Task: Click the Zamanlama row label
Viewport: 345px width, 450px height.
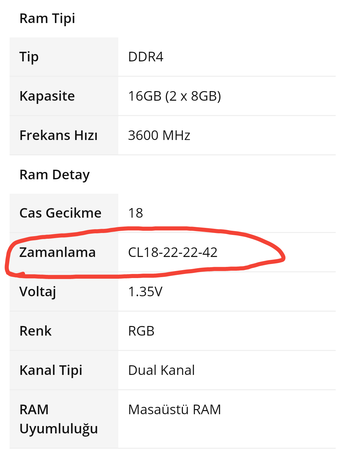Action: [x=58, y=252]
